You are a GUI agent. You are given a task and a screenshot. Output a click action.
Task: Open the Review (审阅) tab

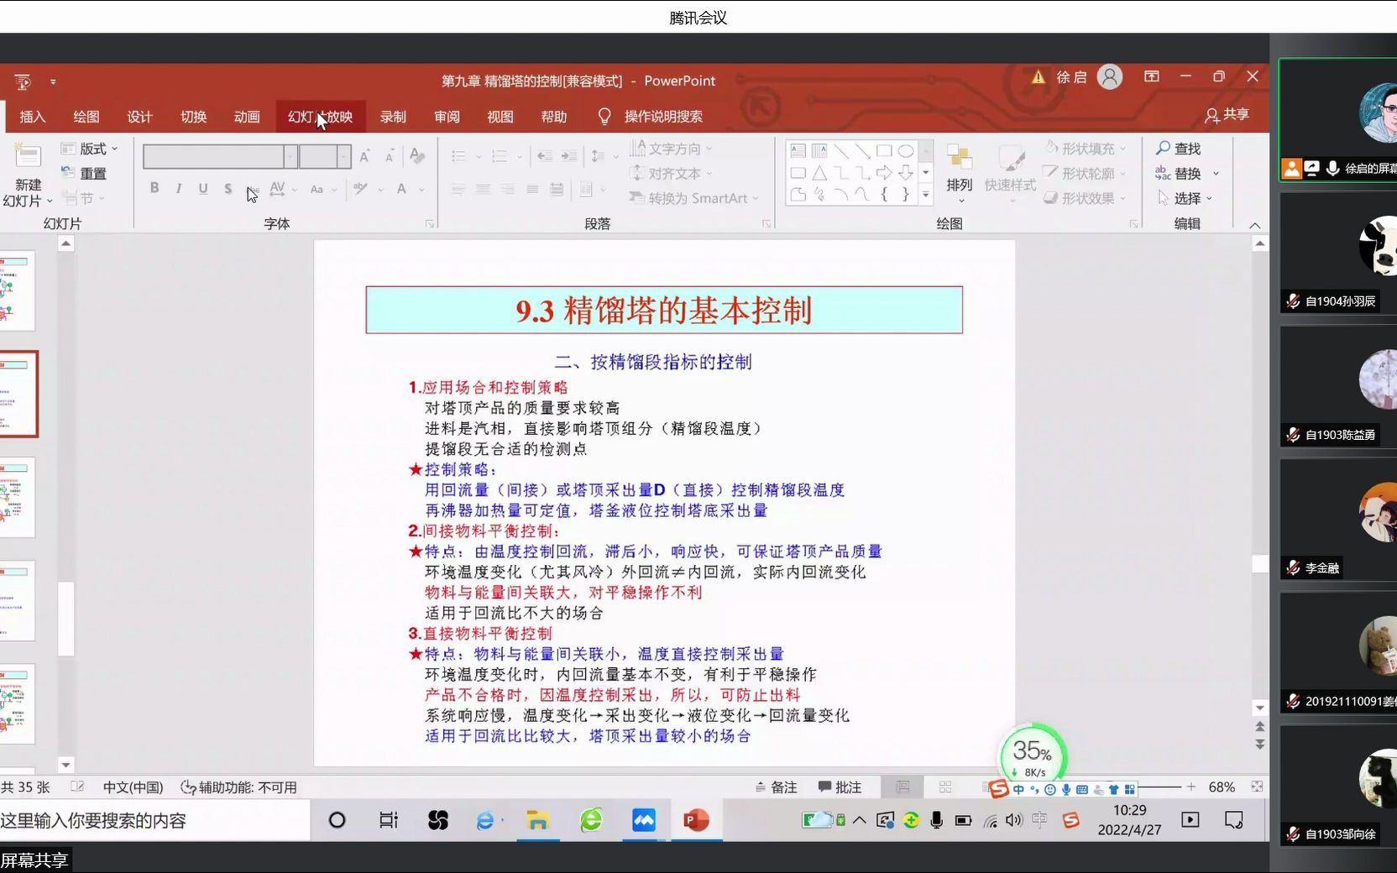(x=447, y=117)
